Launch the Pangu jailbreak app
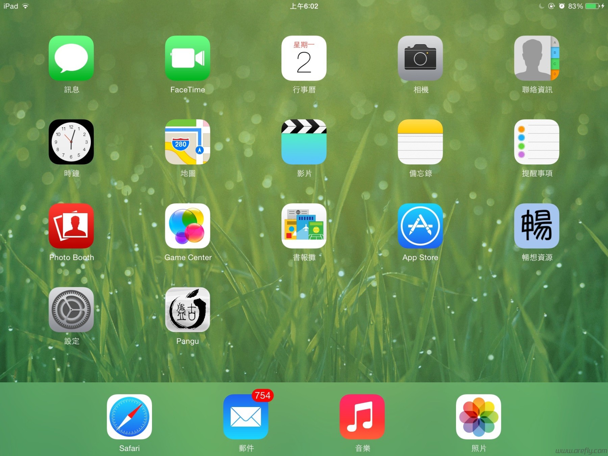 [188, 310]
